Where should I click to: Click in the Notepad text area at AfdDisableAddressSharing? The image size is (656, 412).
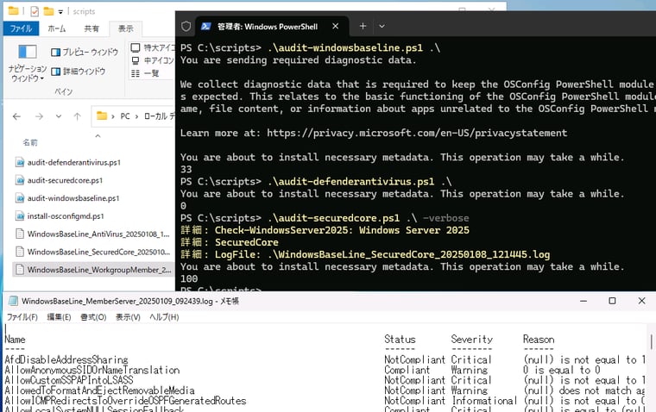point(66,359)
